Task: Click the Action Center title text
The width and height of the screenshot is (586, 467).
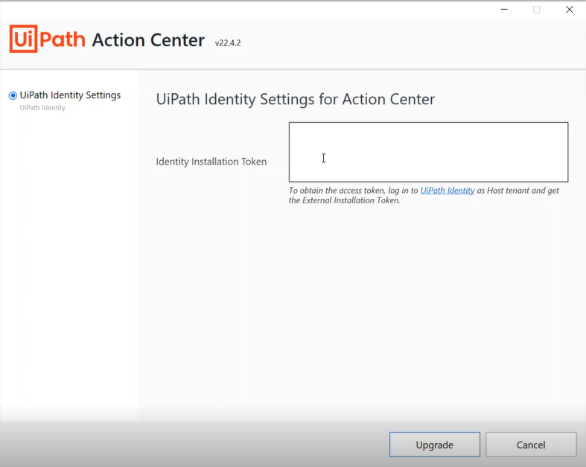Action: coord(148,40)
